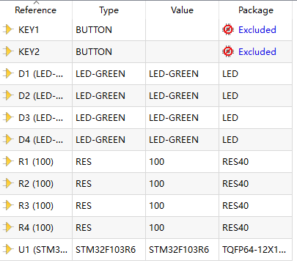Click the value cell 100 of R1
Image resolution: width=297 pixels, height=266 pixels.
(x=182, y=161)
